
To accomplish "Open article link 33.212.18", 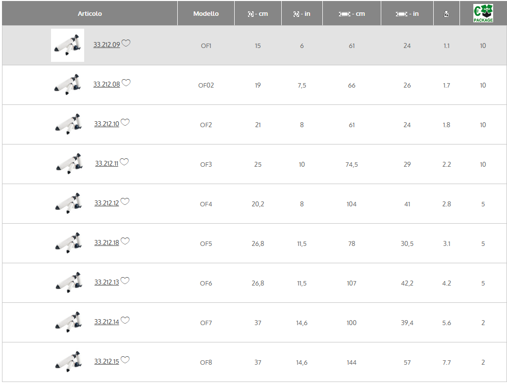I will [x=107, y=243].
